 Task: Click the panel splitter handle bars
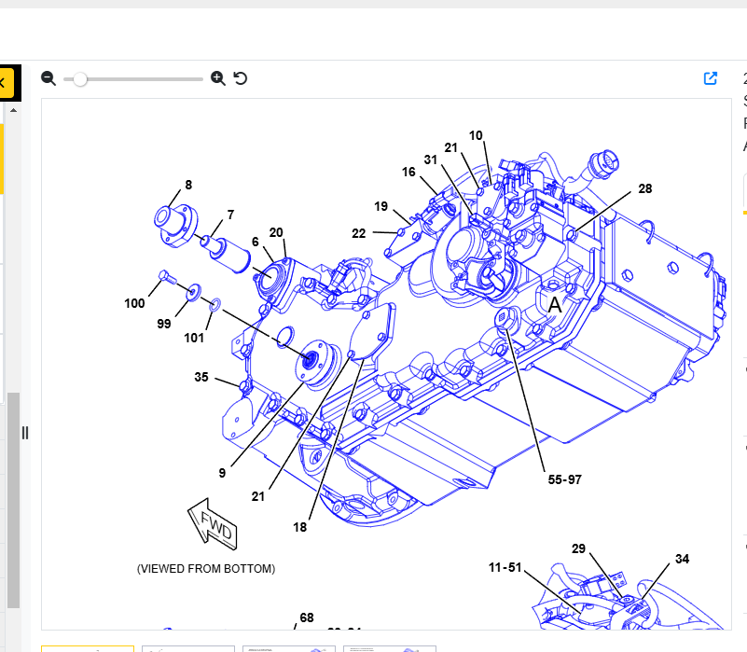(x=25, y=433)
